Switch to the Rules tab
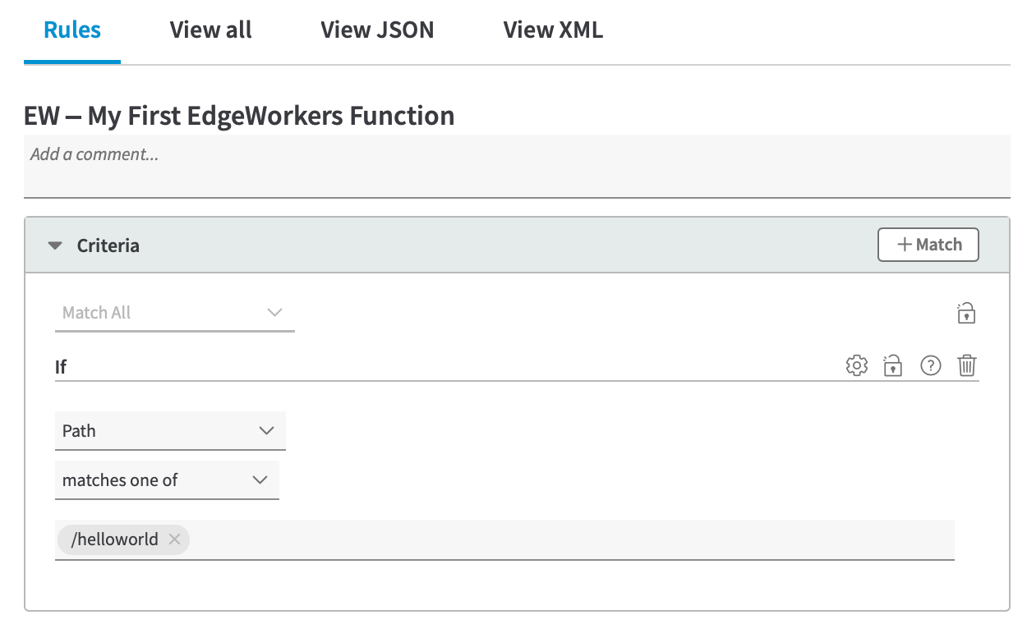The image size is (1027, 624). [72, 30]
